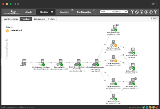This screenshot has height=109, width=160.
Task: Go back with the left arrow
Action: coord(15,4)
